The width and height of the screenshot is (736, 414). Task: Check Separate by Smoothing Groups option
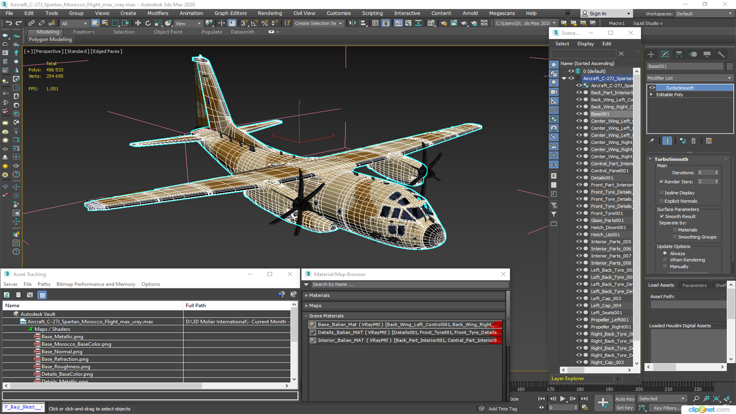click(x=675, y=237)
